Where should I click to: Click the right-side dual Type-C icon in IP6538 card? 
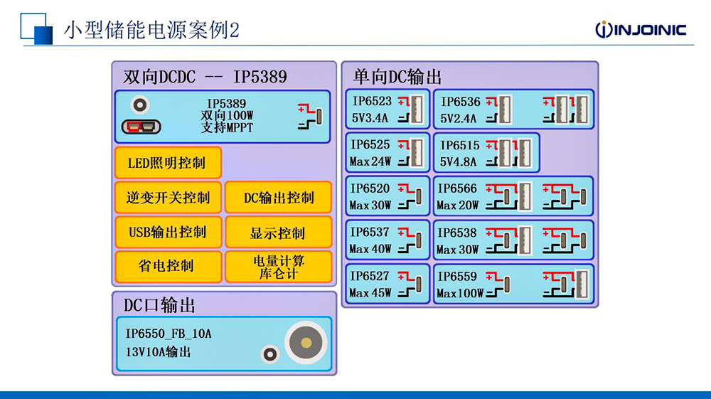coord(565,240)
